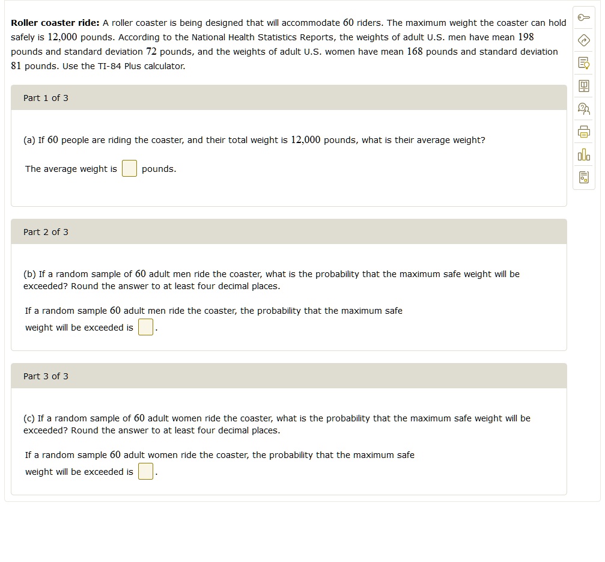Open the lightbulb hint document icon
The height and width of the screenshot is (562, 605).
pyautogui.click(x=583, y=63)
